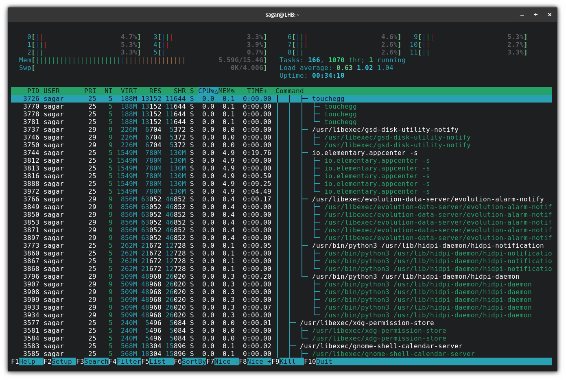Kill the selected process with F9Kill

(x=285, y=361)
